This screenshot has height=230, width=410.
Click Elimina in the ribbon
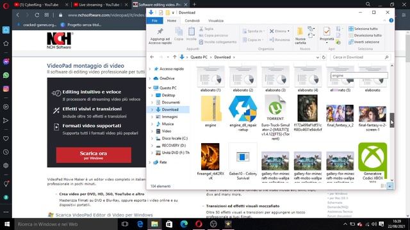tap(279, 31)
